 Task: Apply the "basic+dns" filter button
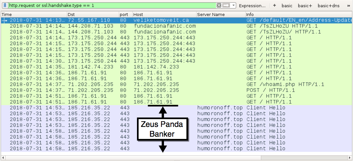(x=329, y=6)
